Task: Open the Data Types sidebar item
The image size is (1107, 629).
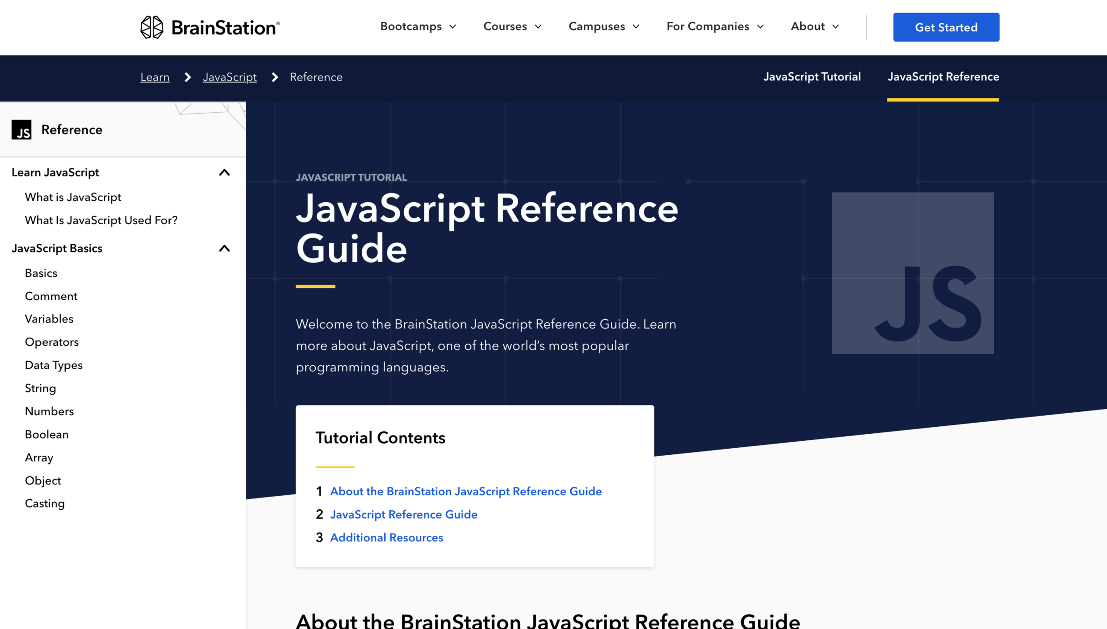Action: click(x=54, y=365)
